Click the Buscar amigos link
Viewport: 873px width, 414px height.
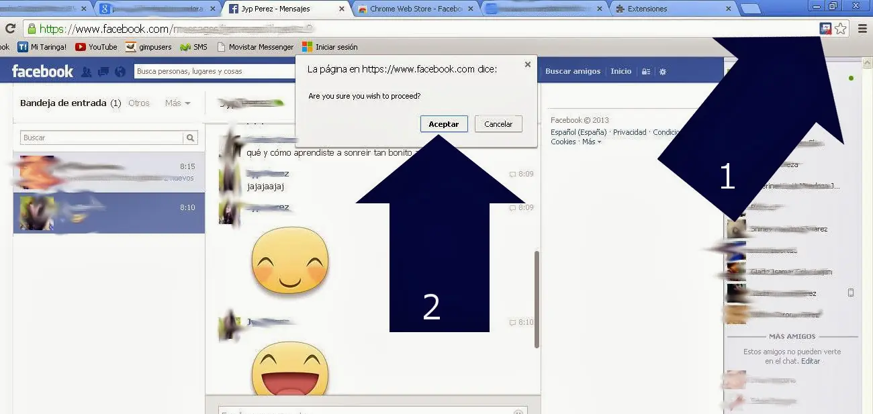click(x=572, y=71)
